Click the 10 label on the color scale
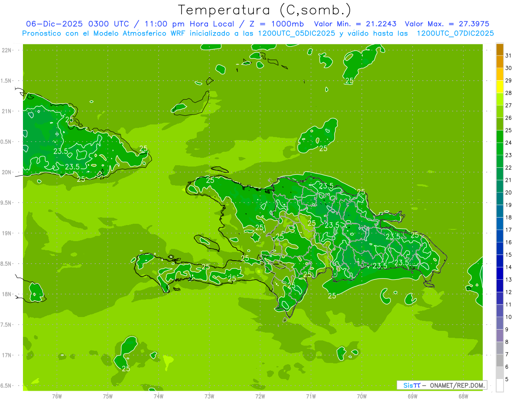This screenshot has width=520, height=402. [x=509, y=317]
